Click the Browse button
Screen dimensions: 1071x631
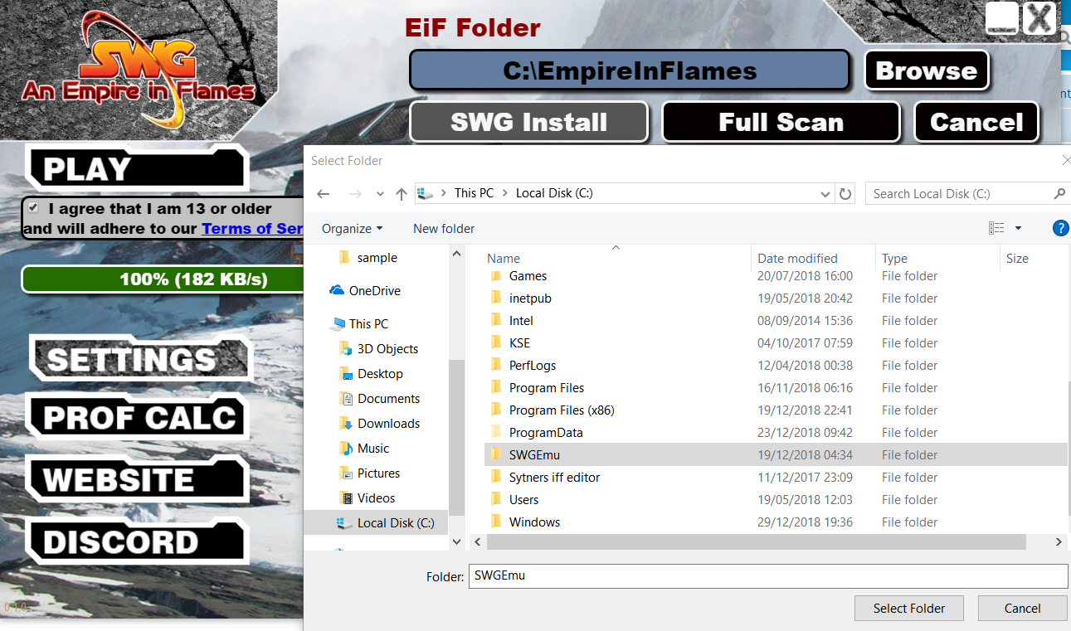927,70
